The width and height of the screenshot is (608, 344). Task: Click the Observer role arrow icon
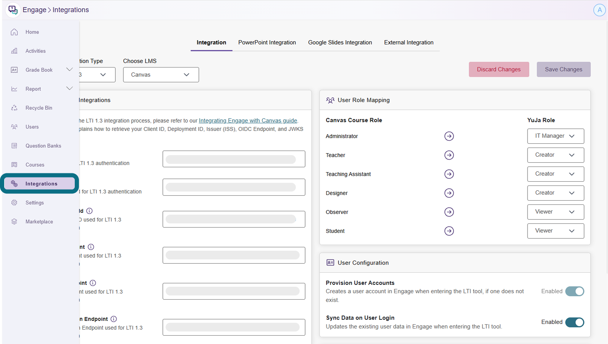(449, 212)
